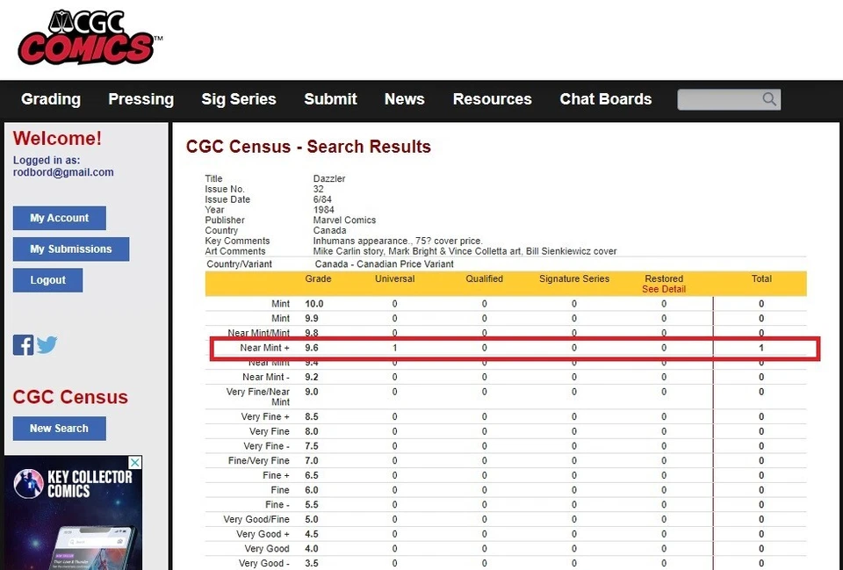Image resolution: width=843 pixels, height=570 pixels.
Task: Click the Very Fine - row label
Action: (x=266, y=446)
